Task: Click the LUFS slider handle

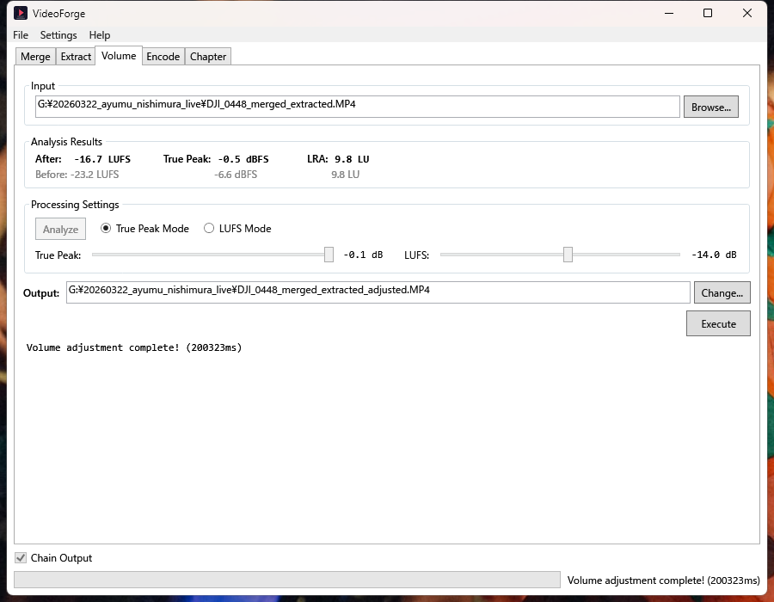Action: pos(568,255)
